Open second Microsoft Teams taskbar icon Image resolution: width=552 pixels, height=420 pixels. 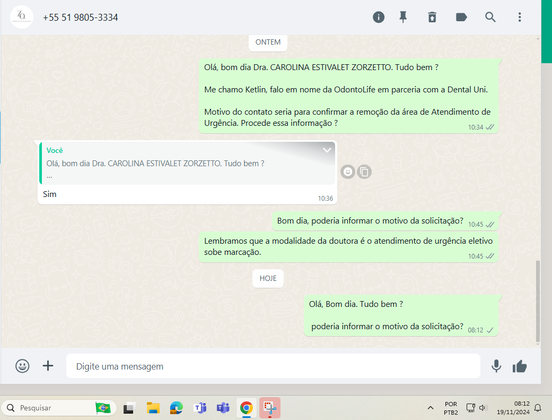[223, 408]
